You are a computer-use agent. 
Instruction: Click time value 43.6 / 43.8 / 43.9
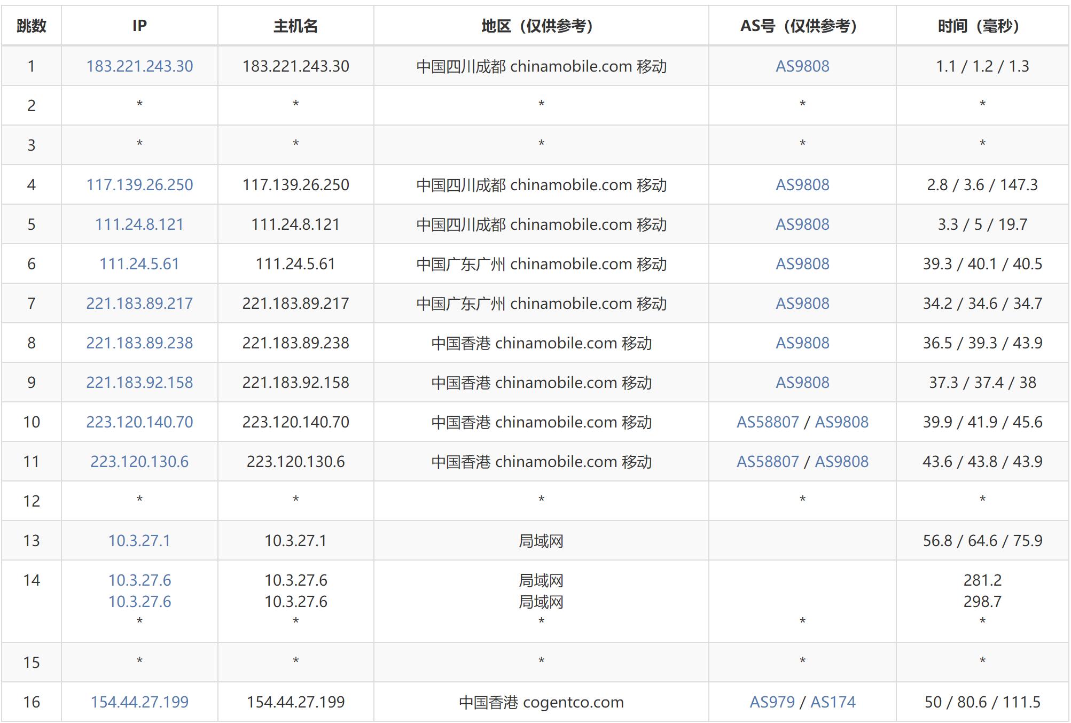click(x=982, y=462)
